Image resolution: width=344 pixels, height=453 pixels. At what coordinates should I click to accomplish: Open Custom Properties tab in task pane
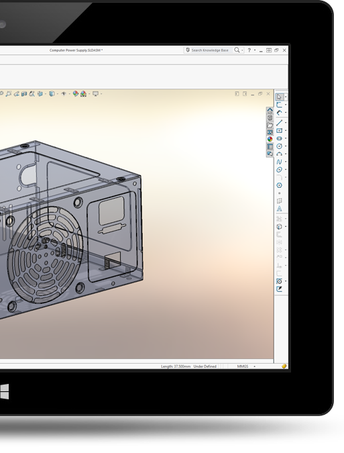(x=270, y=146)
